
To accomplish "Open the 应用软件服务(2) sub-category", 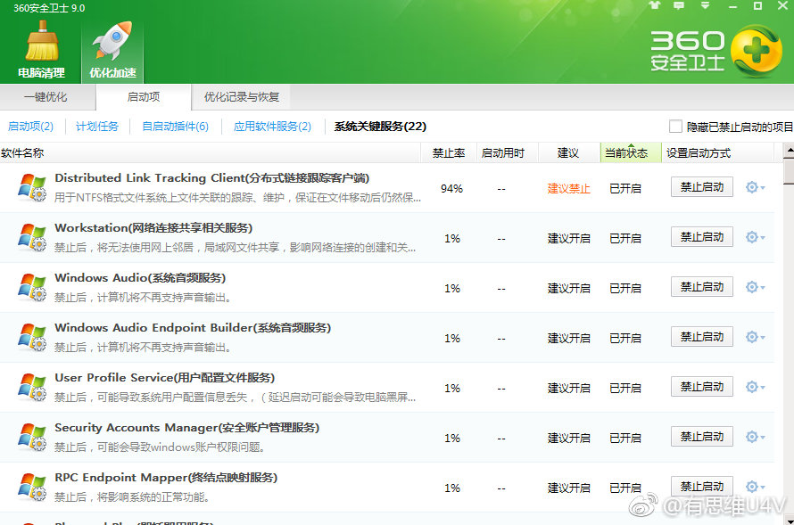I will 272,127.
